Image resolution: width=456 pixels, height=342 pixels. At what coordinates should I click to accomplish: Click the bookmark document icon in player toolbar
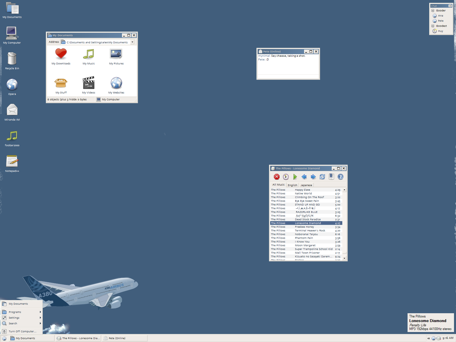tap(331, 177)
